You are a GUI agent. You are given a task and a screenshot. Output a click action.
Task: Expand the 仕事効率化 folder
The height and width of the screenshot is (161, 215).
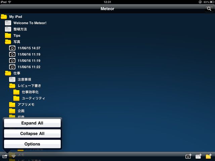(x=16, y=92)
